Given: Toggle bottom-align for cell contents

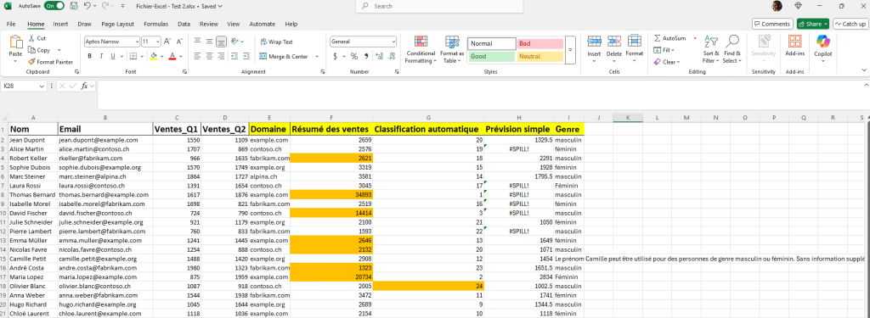Looking at the screenshot, I should [x=222, y=42].
